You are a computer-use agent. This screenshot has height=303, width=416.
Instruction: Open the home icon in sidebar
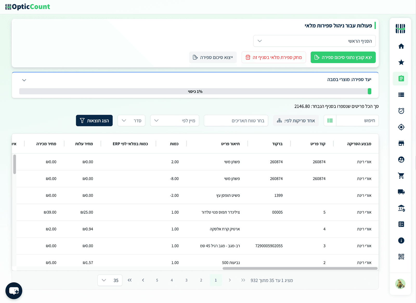[401, 46]
